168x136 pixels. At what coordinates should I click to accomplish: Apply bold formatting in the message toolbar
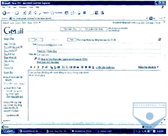click(31, 67)
